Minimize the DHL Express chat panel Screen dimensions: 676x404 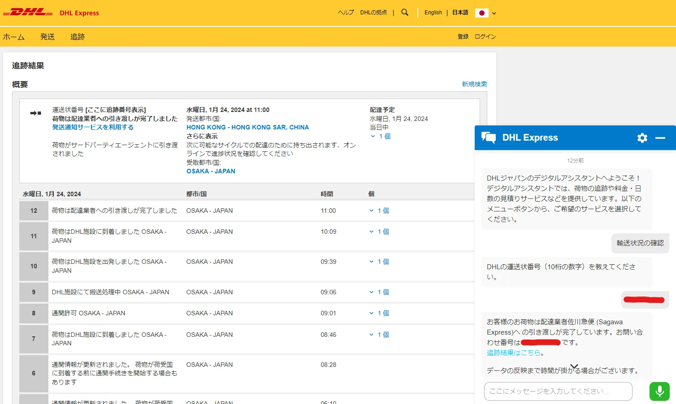[x=660, y=138]
